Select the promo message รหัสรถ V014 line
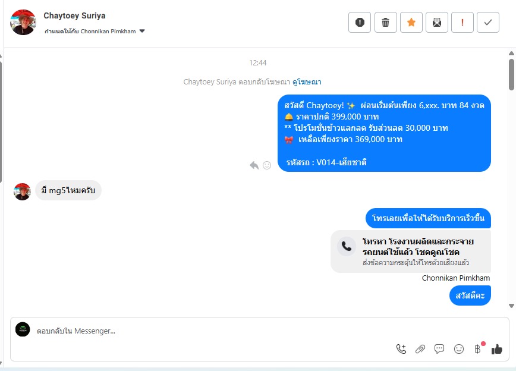This screenshot has width=516, height=371. [326, 162]
